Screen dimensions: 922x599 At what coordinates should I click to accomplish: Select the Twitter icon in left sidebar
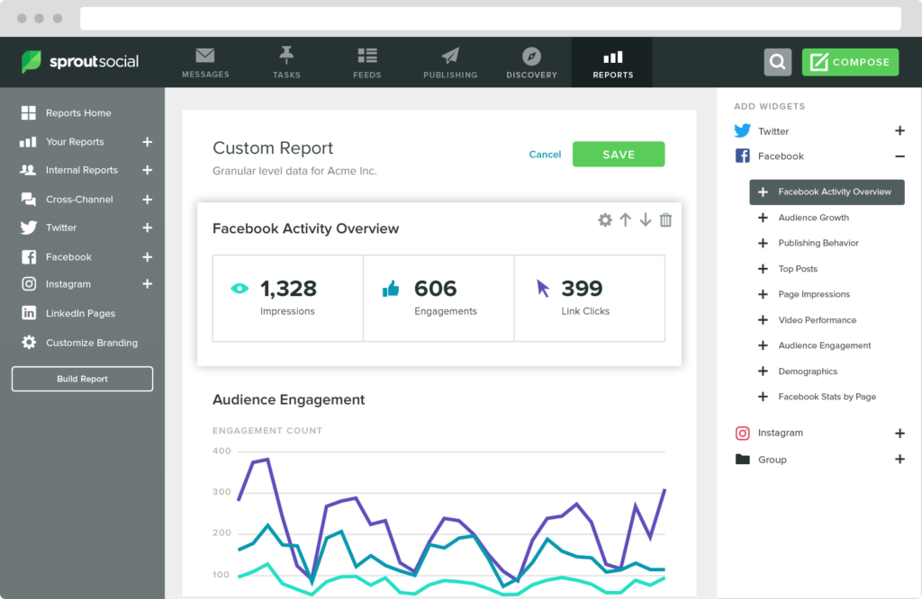(25, 228)
